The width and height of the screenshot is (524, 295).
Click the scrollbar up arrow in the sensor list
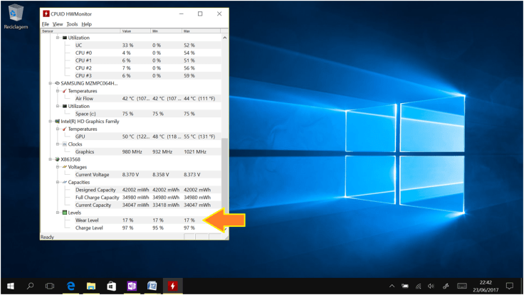(226, 38)
